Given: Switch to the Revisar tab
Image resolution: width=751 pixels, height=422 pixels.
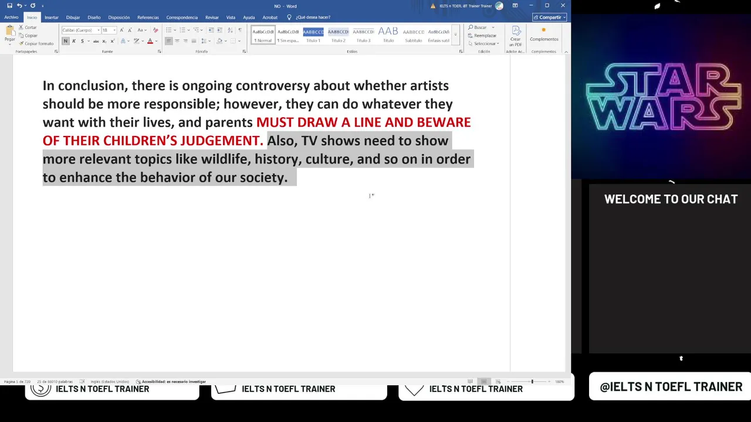Looking at the screenshot, I should [x=212, y=18].
